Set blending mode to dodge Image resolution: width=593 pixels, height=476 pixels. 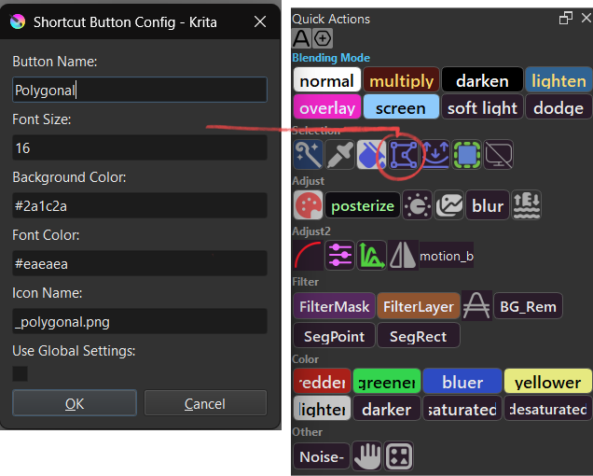pos(559,107)
